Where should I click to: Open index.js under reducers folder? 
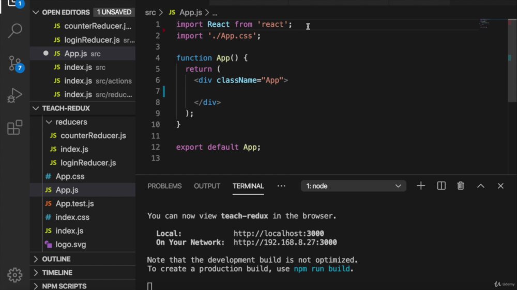[x=83, y=149]
